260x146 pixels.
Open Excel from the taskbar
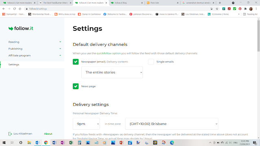(71, 142)
